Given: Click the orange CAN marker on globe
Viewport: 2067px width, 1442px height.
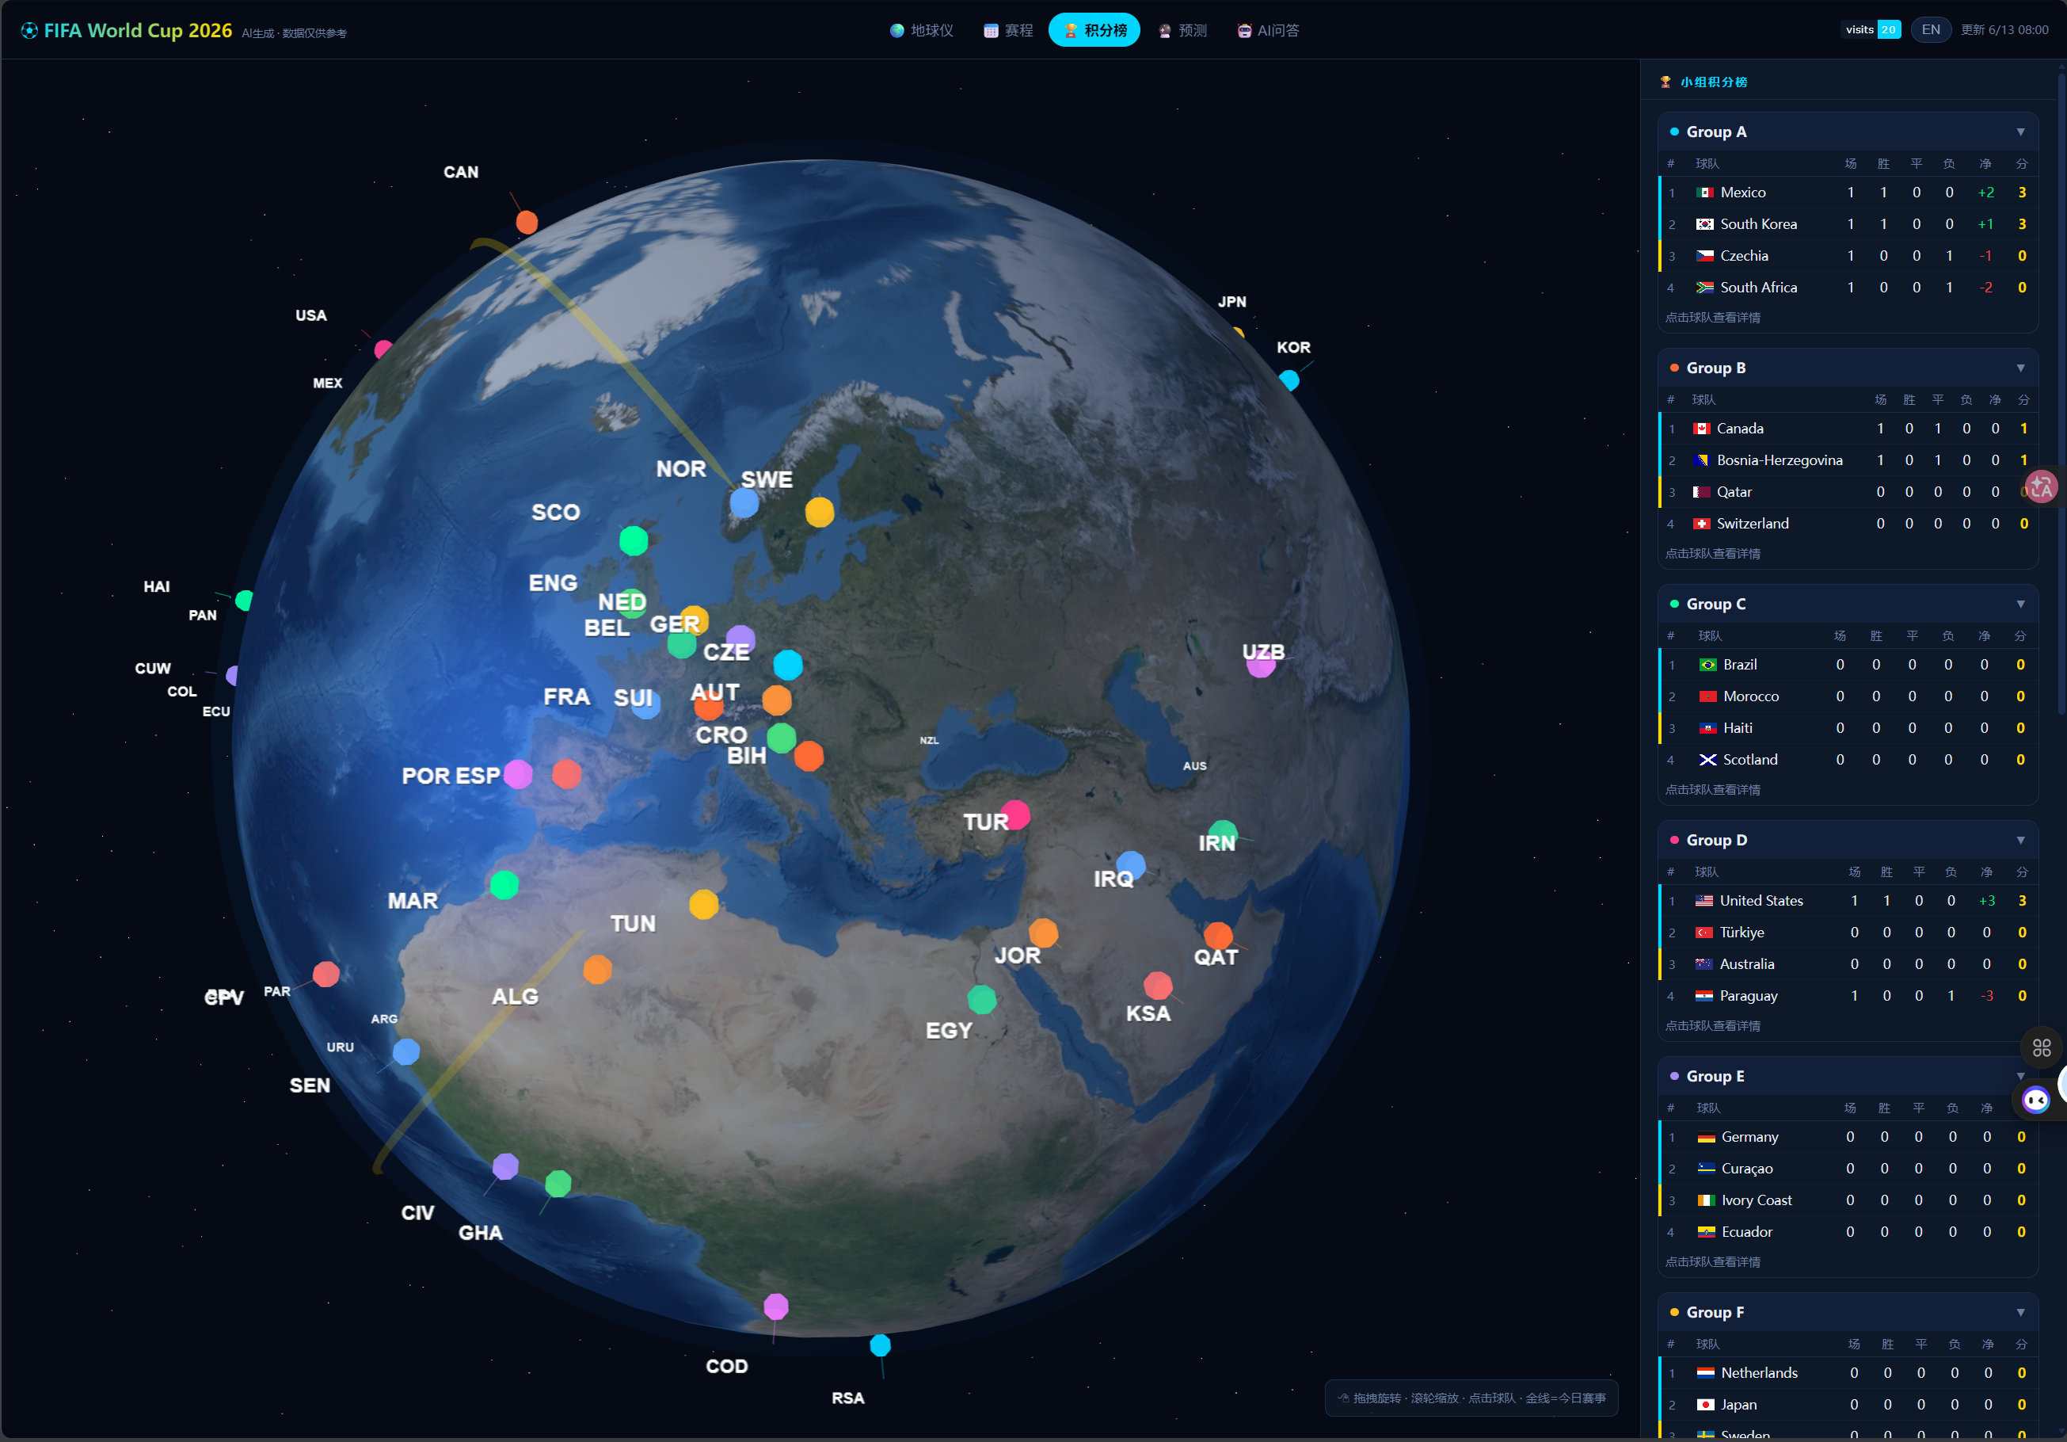Looking at the screenshot, I should tap(527, 222).
